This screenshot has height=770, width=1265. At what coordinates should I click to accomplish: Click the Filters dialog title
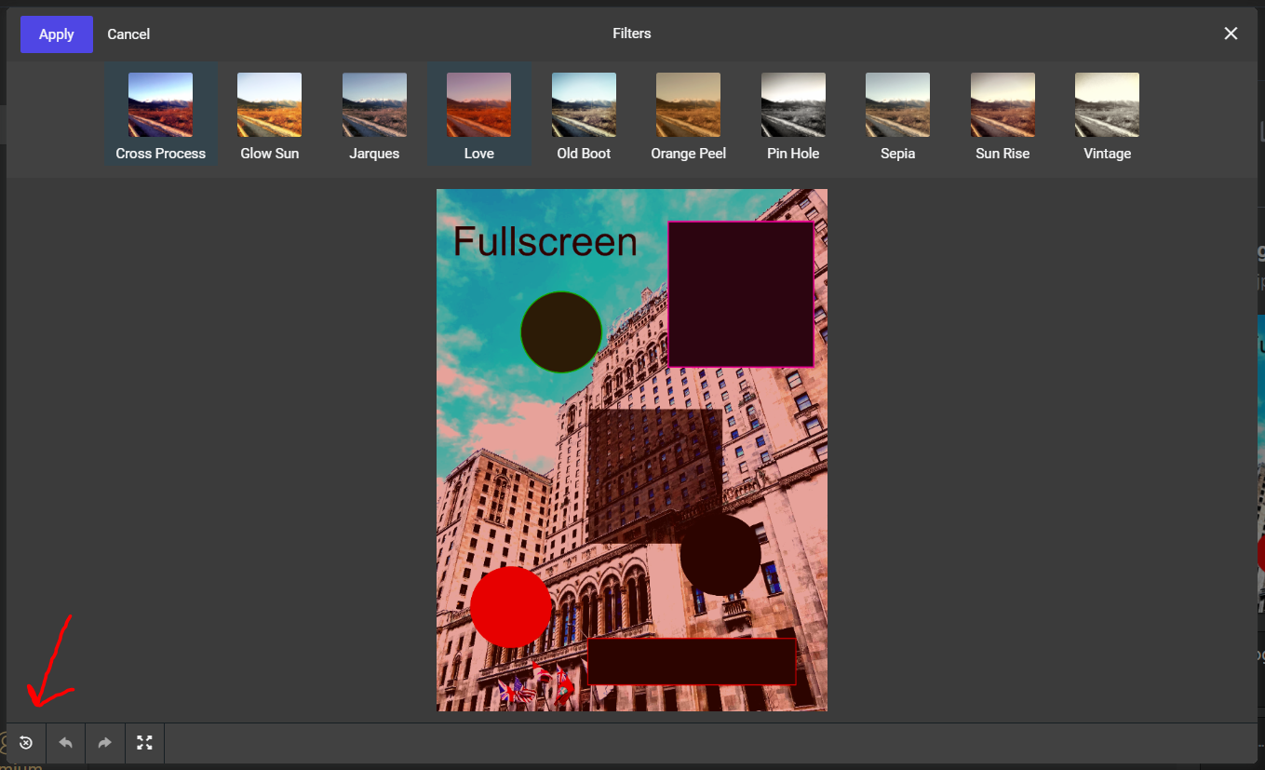[632, 34]
